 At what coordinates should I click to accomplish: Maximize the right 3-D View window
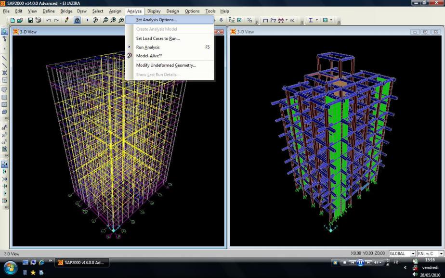pos(425,32)
